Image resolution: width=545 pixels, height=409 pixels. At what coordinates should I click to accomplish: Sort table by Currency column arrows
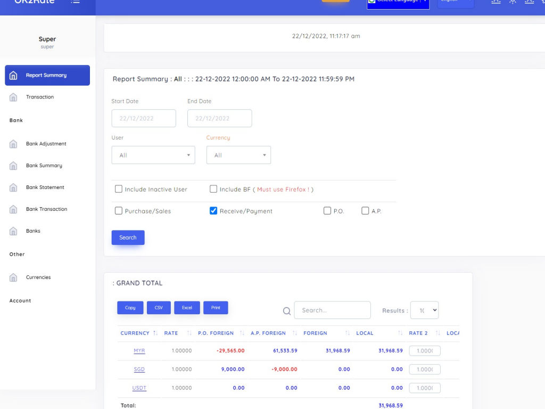[x=155, y=333]
